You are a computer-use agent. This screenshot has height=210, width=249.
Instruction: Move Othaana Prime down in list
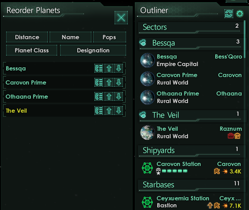119,96
